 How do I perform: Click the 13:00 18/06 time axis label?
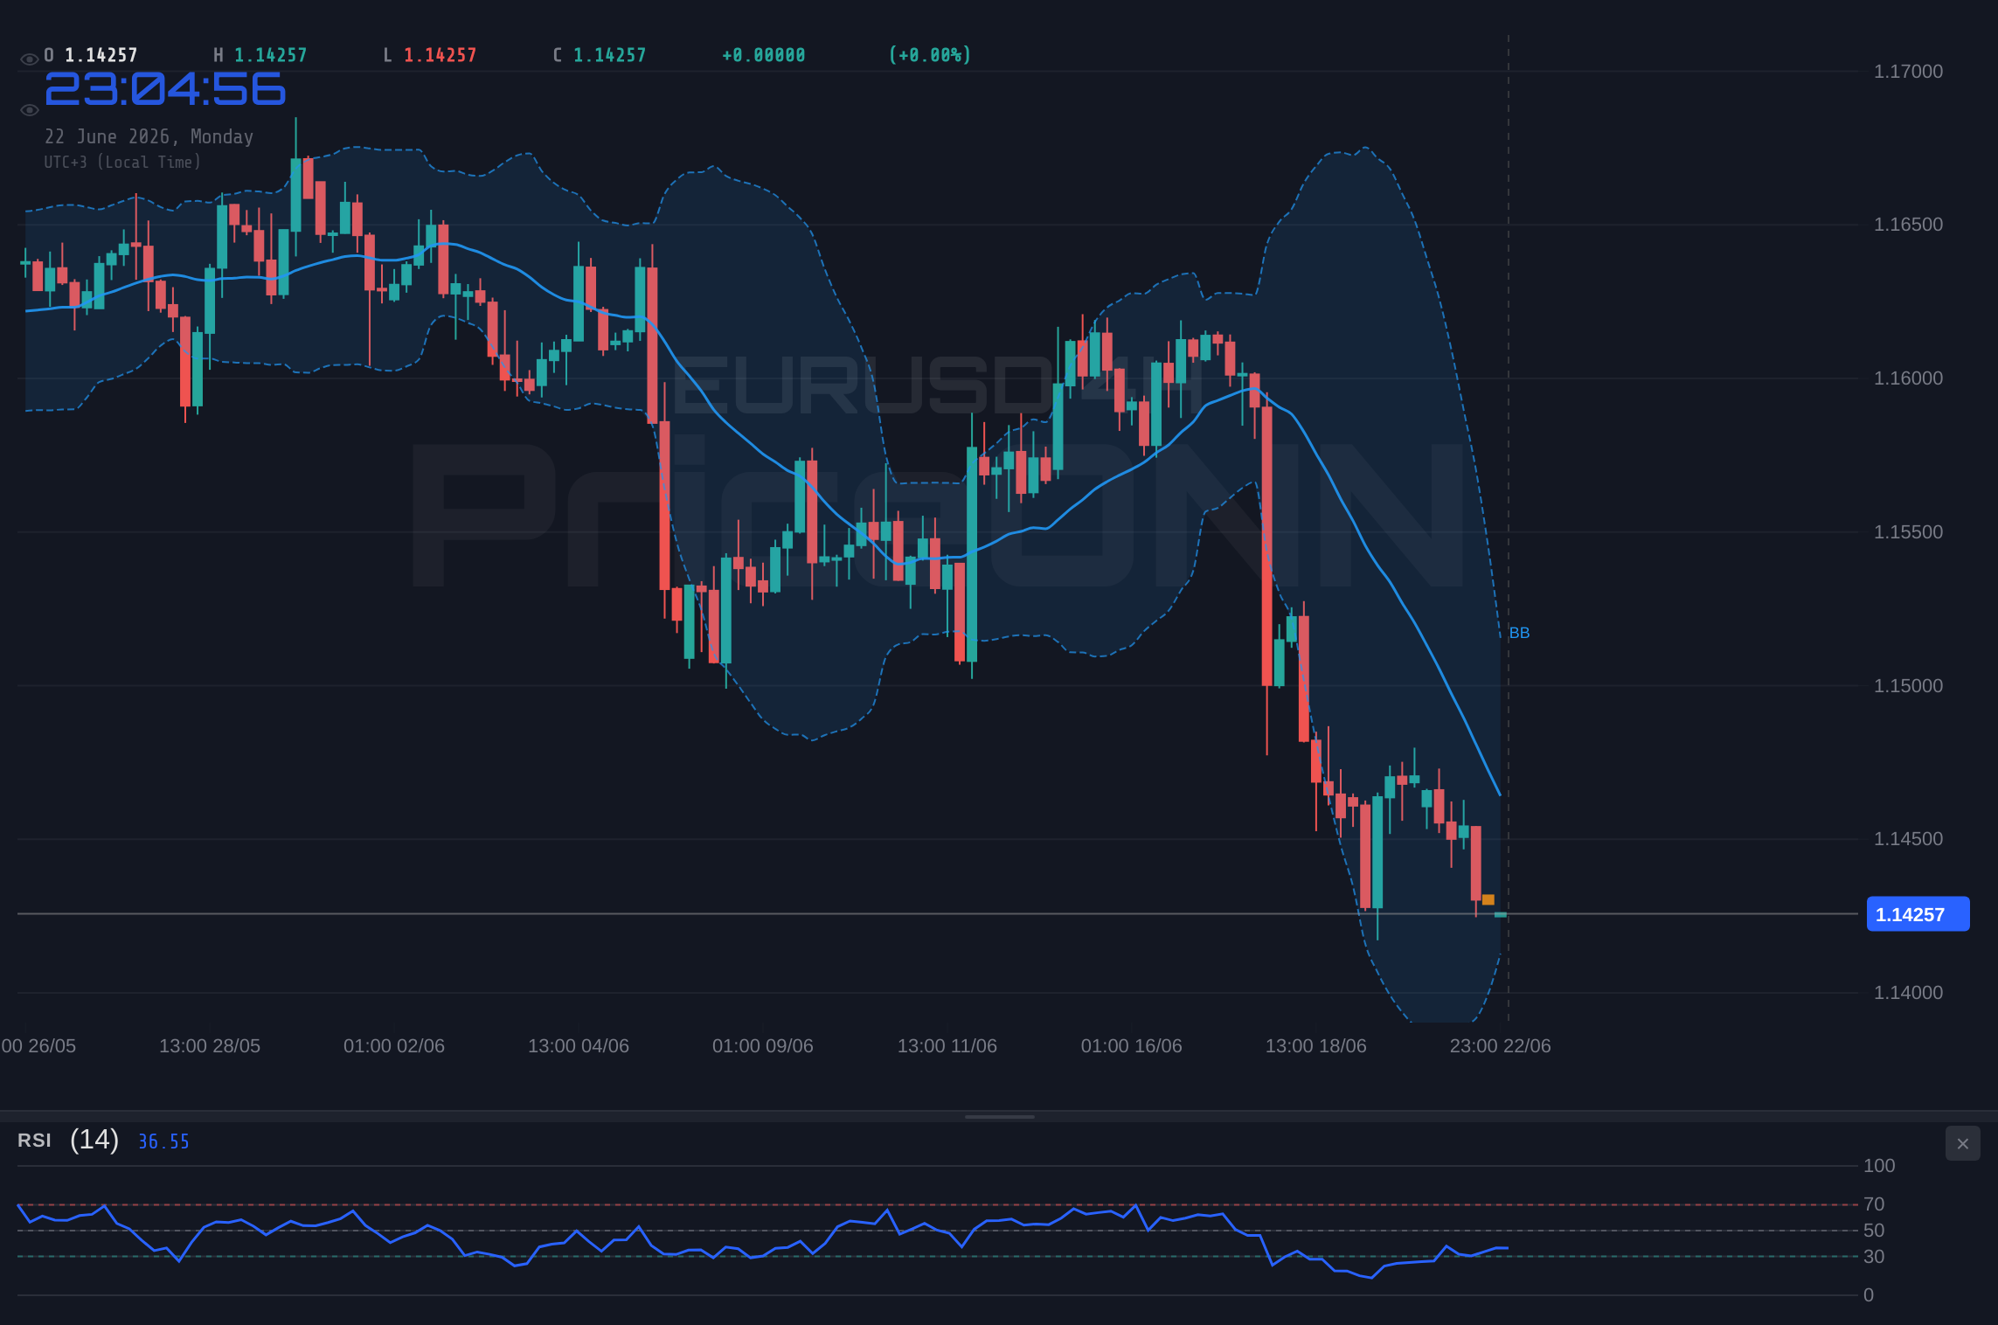coord(1316,1046)
